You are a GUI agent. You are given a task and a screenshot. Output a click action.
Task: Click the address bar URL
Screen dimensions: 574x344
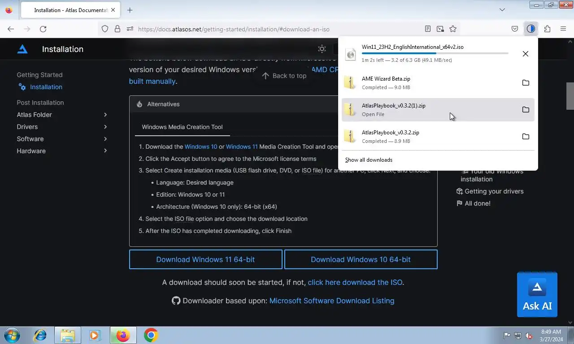[234, 29]
